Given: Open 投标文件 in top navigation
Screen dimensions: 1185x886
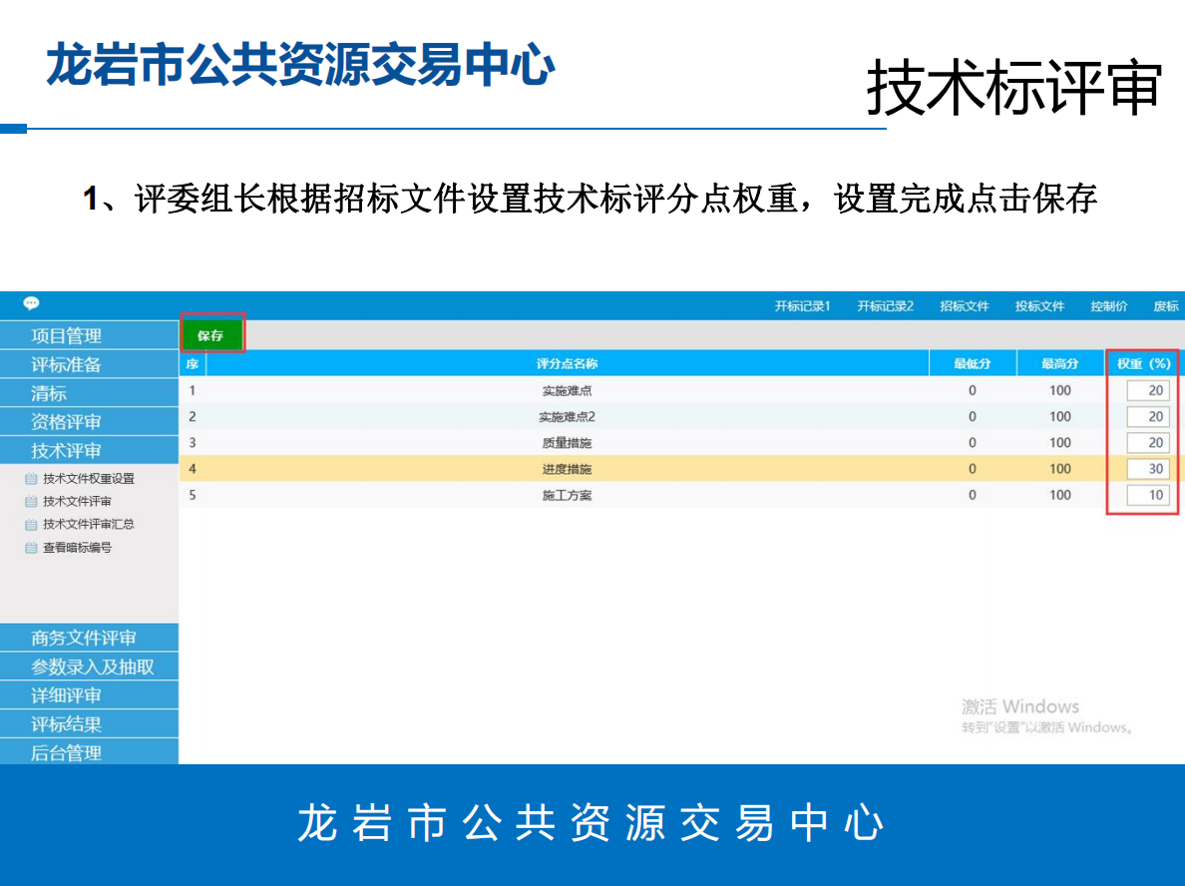Looking at the screenshot, I should click(1039, 306).
